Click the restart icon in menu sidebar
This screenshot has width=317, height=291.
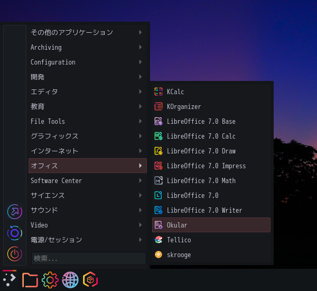(15, 233)
